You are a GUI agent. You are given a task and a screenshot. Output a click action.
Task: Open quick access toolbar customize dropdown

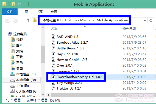[x=24, y=5]
